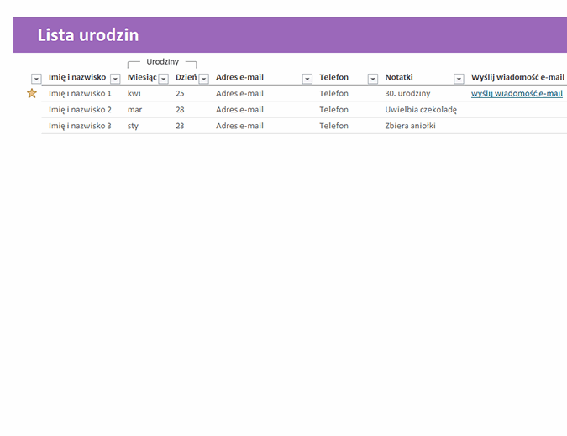
Task: Select the 'Lista urodzin' title banner
Action: 88,35
